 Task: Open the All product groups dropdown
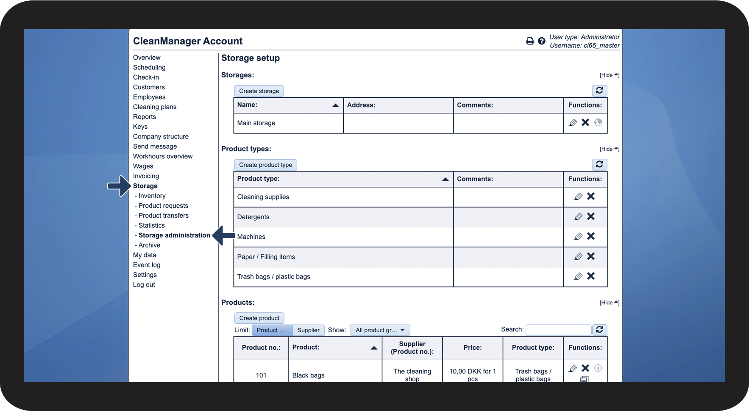pyautogui.click(x=379, y=330)
